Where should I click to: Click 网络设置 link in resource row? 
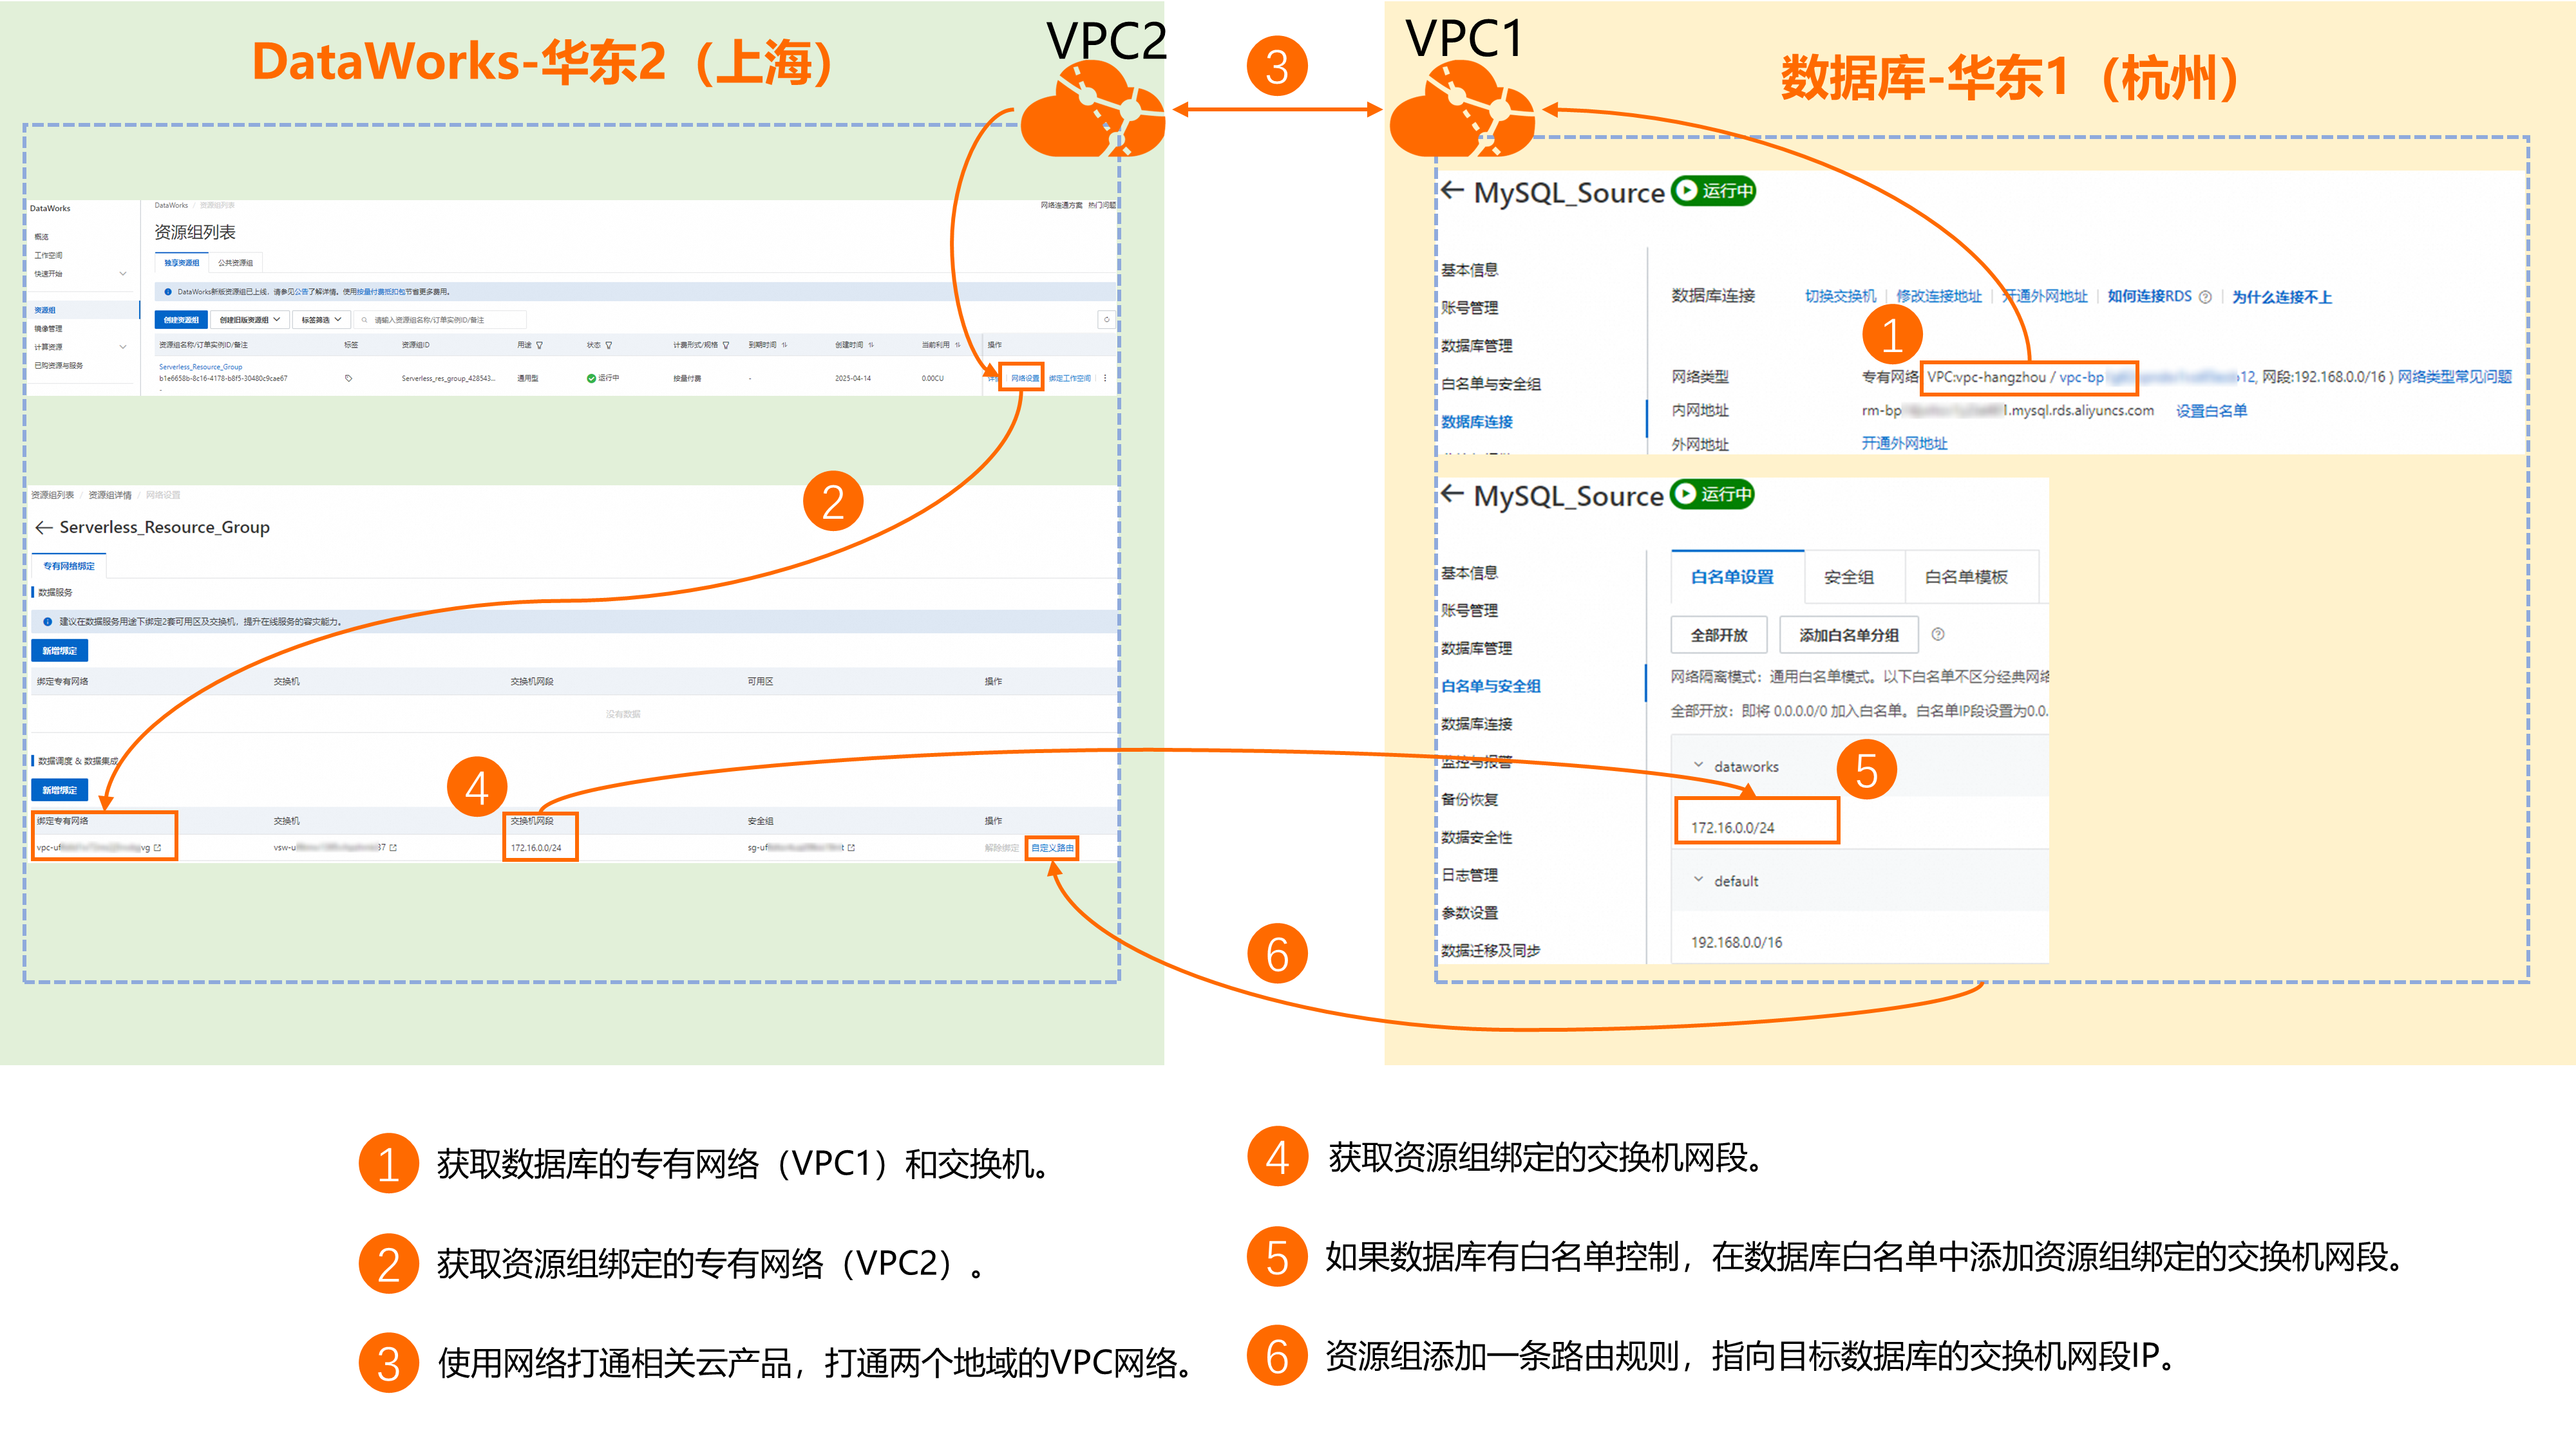[1024, 378]
